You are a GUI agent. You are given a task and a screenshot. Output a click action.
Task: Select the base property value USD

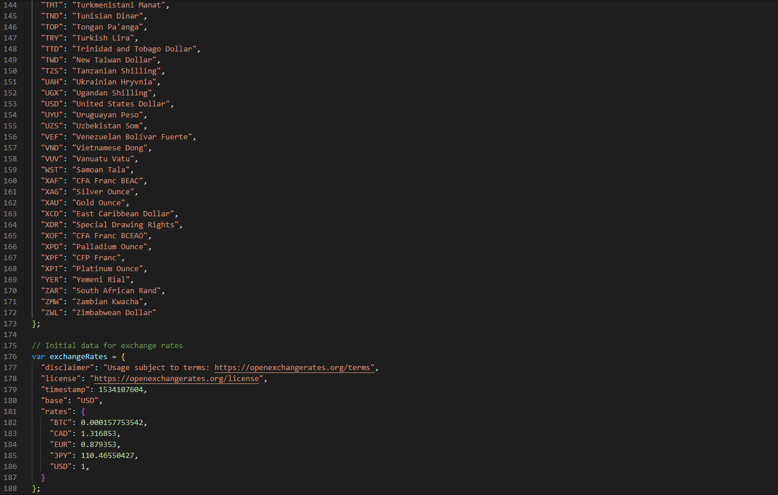coord(87,400)
